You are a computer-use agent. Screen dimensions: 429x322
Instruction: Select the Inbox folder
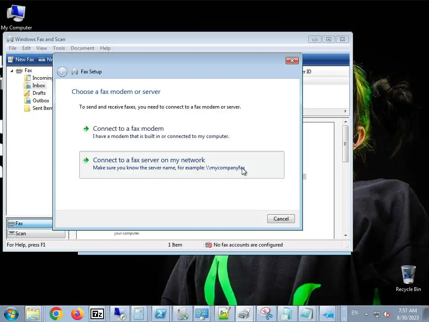tap(34, 86)
